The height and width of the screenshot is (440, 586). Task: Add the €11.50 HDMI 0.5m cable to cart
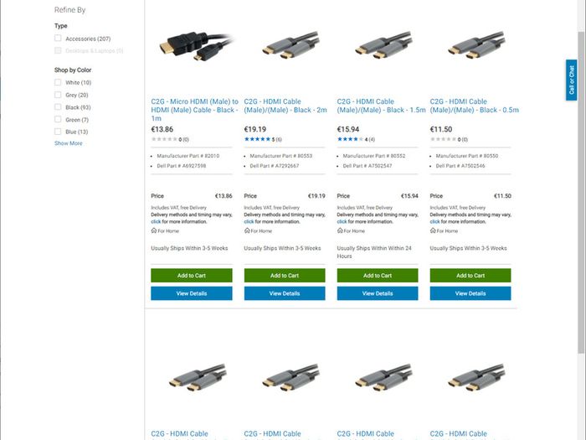tap(470, 276)
